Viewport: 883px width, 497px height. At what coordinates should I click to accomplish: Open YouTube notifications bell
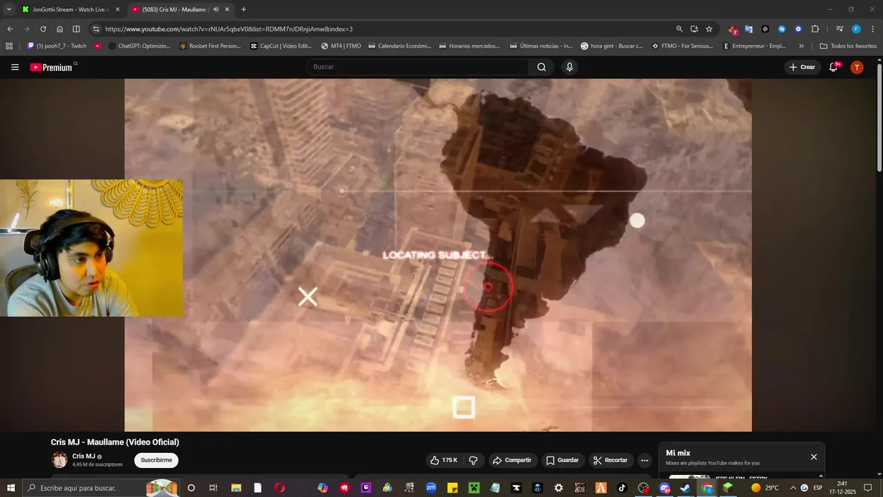[x=833, y=67]
